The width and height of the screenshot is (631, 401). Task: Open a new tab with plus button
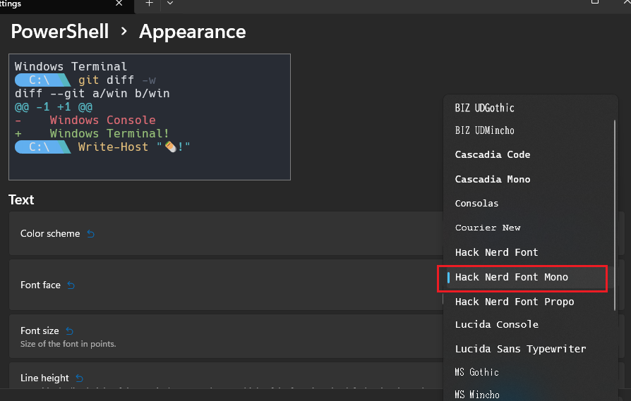tap(149, 4)
